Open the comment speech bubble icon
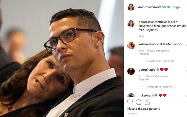 click(x=139, y=102)
